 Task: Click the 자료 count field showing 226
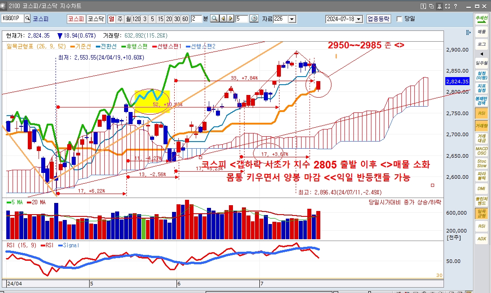[281, 19]
